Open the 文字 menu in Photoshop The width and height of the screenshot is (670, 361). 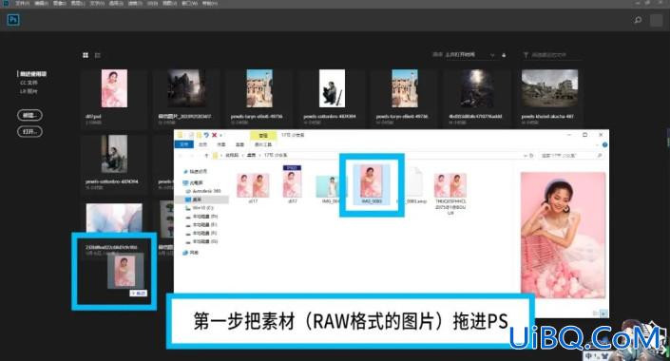[97, 4]
